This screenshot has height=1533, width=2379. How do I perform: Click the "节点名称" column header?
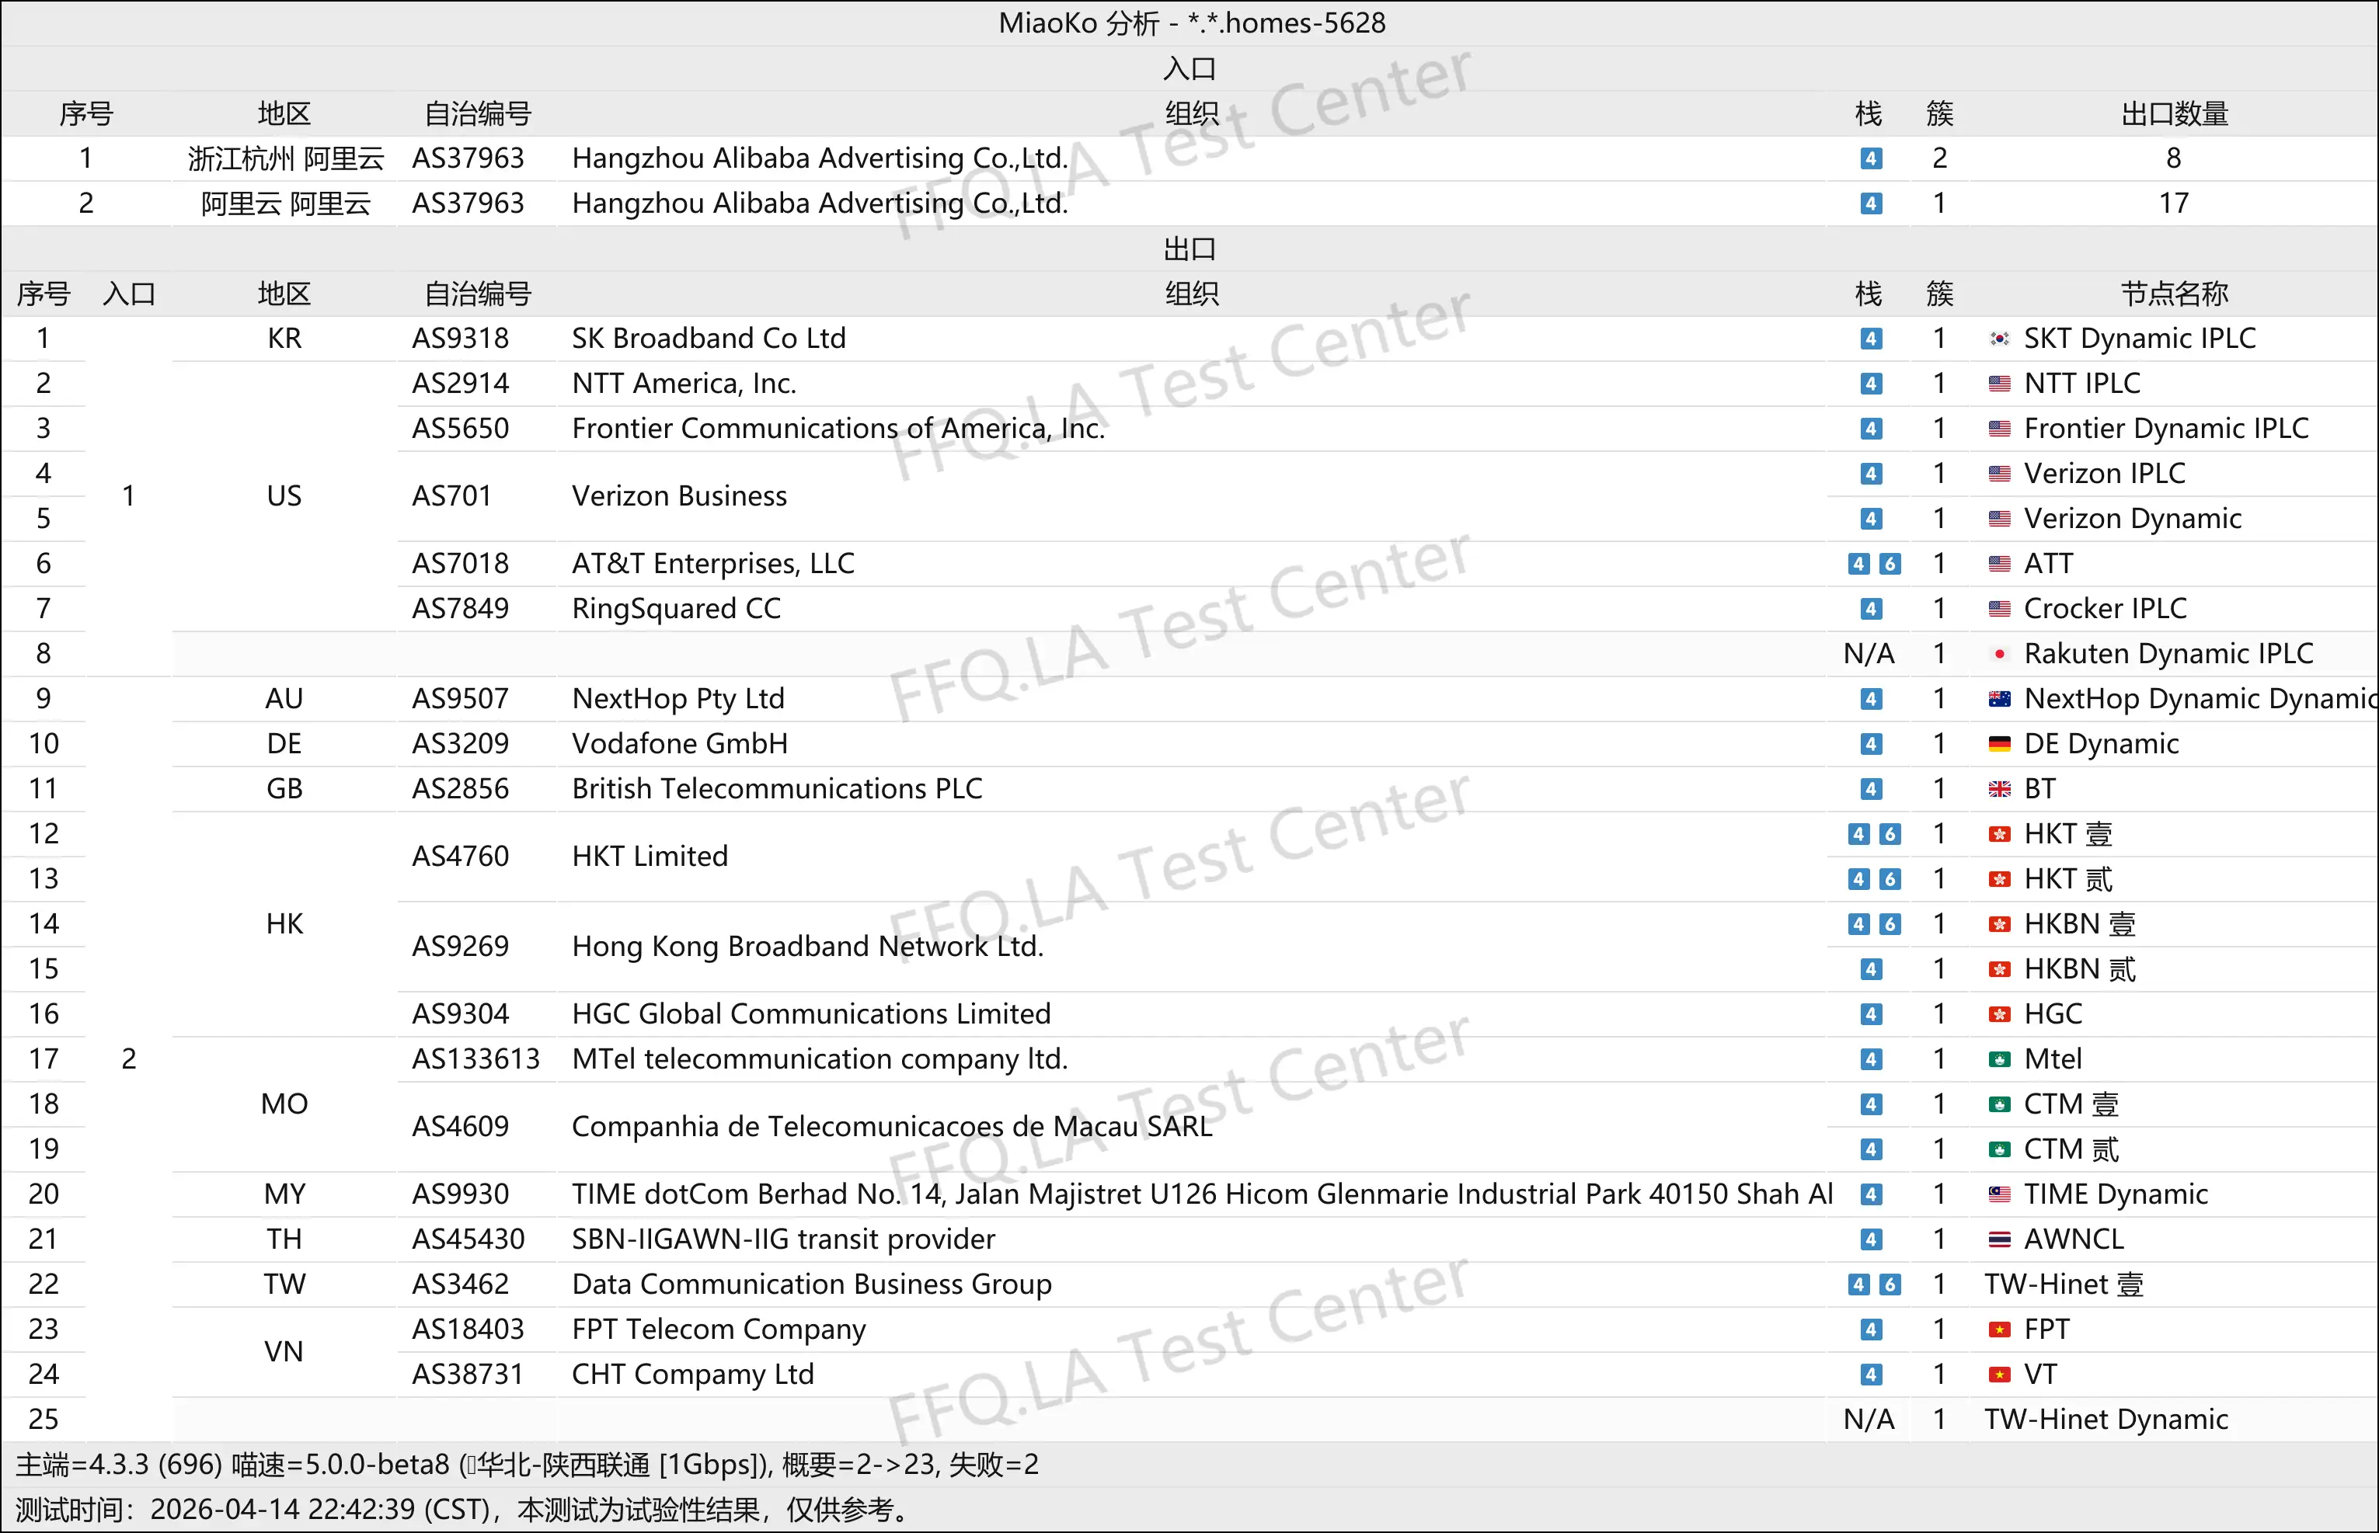(2174, 294)
